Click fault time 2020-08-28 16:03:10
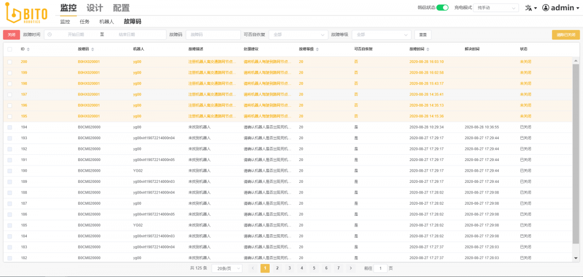This screenshot has width=583, height=277. click(x=427, y=62)
